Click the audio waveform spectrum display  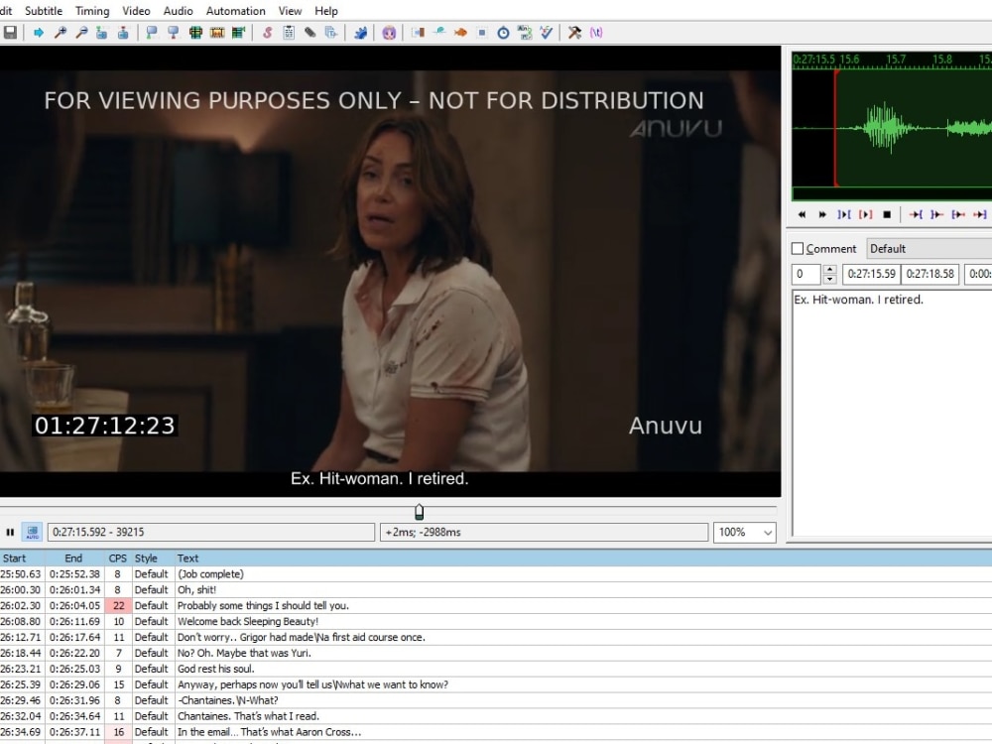coord(892,128)
